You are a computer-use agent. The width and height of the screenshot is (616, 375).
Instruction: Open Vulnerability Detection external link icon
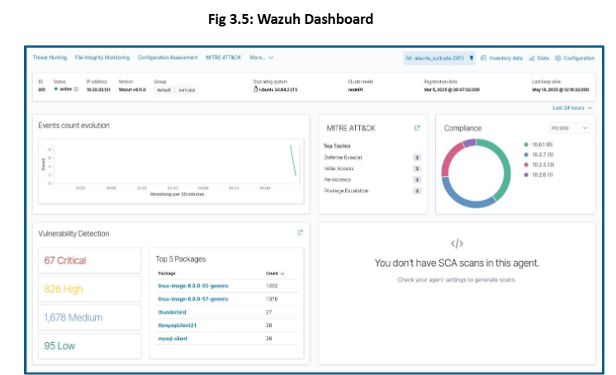pyautogui.click(x=300, y=233)
